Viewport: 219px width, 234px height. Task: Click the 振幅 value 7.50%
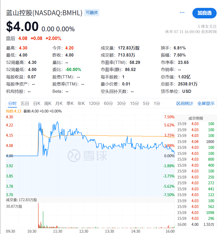[179, 55]
